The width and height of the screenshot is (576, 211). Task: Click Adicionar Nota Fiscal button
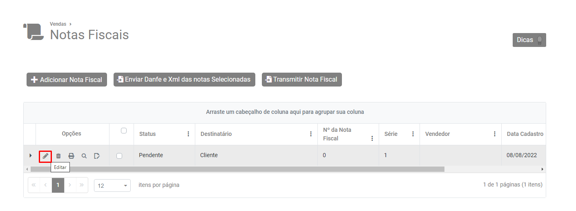[67, 80]
